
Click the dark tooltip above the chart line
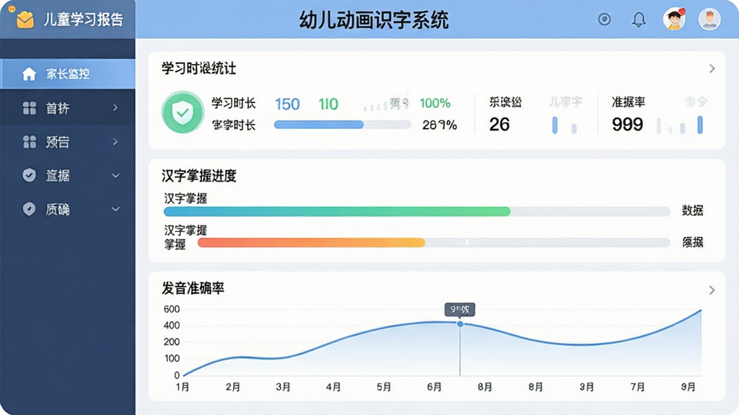[x=460, y=310]
